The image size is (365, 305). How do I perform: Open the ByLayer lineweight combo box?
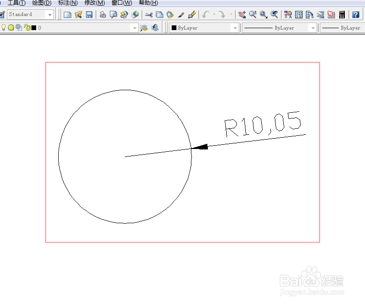(x=342, y=28)
